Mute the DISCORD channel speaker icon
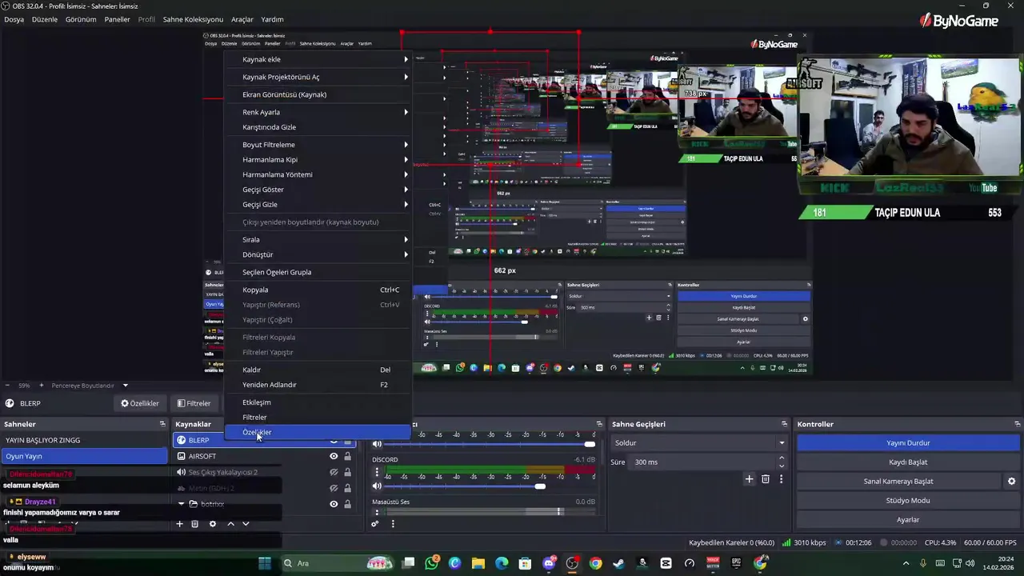The width and height of the screenshot is (1024, 576). pyautogui.click(x=377, y=486)
